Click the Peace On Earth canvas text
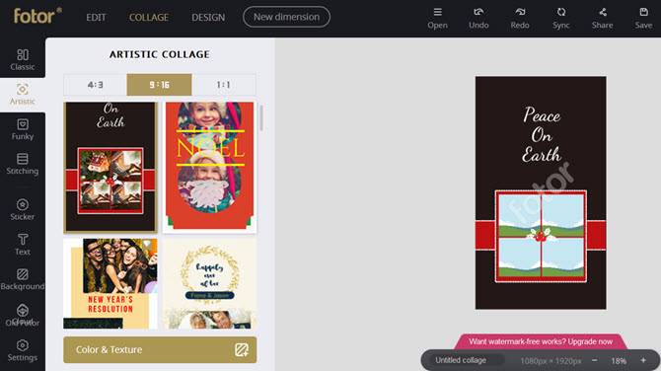The image size is (661, 371). point(542,134)
